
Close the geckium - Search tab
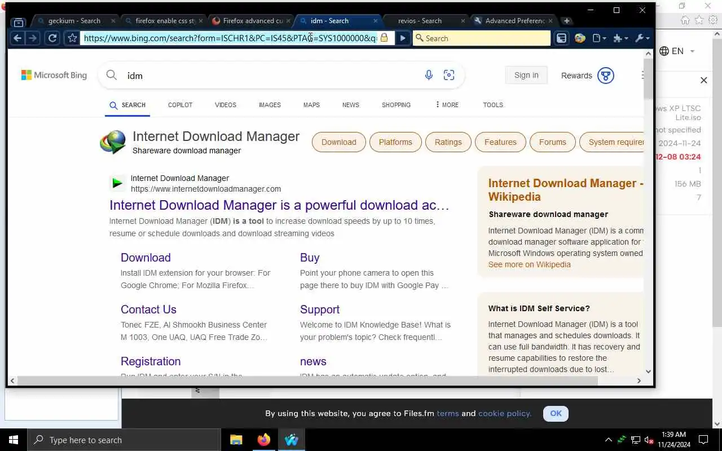pyautogui.click(x=113, y=21)
